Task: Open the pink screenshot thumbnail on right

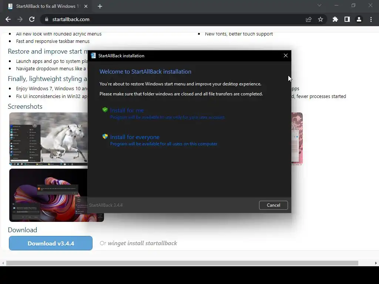Action: [x=297, y=139]
